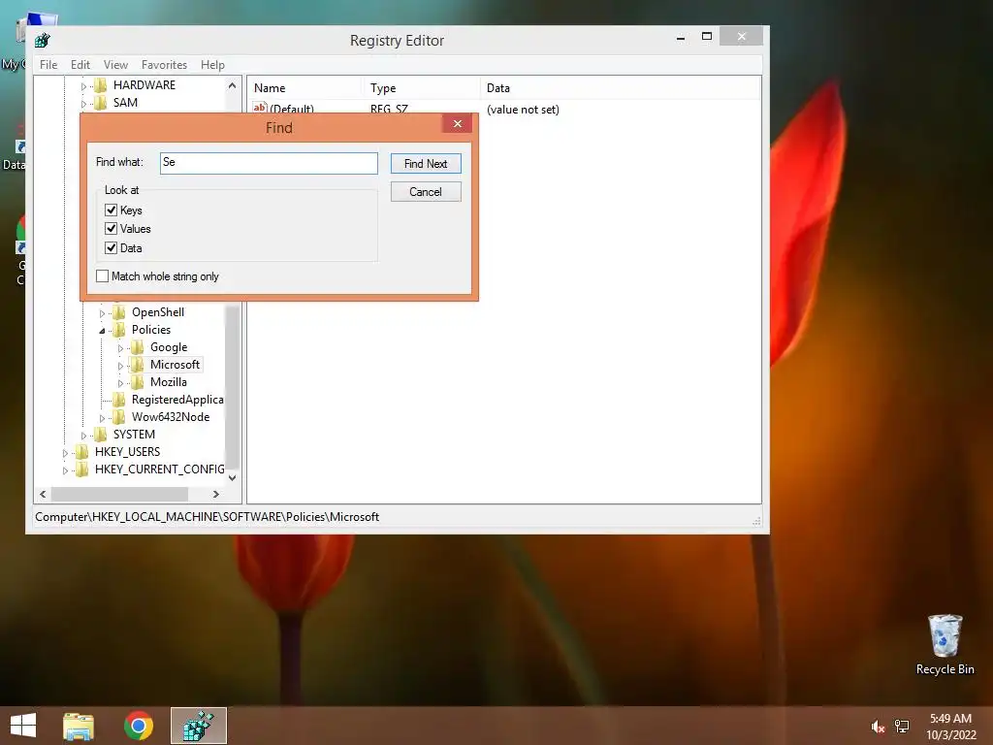Click the SYSTEM folder icon
Image resolution: width=993 pixels, height=745 pixels.
(100, 435)
